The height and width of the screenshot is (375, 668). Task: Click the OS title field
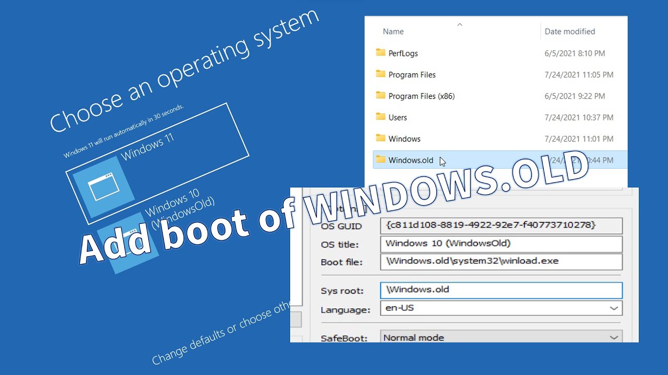tap(501, 244)
